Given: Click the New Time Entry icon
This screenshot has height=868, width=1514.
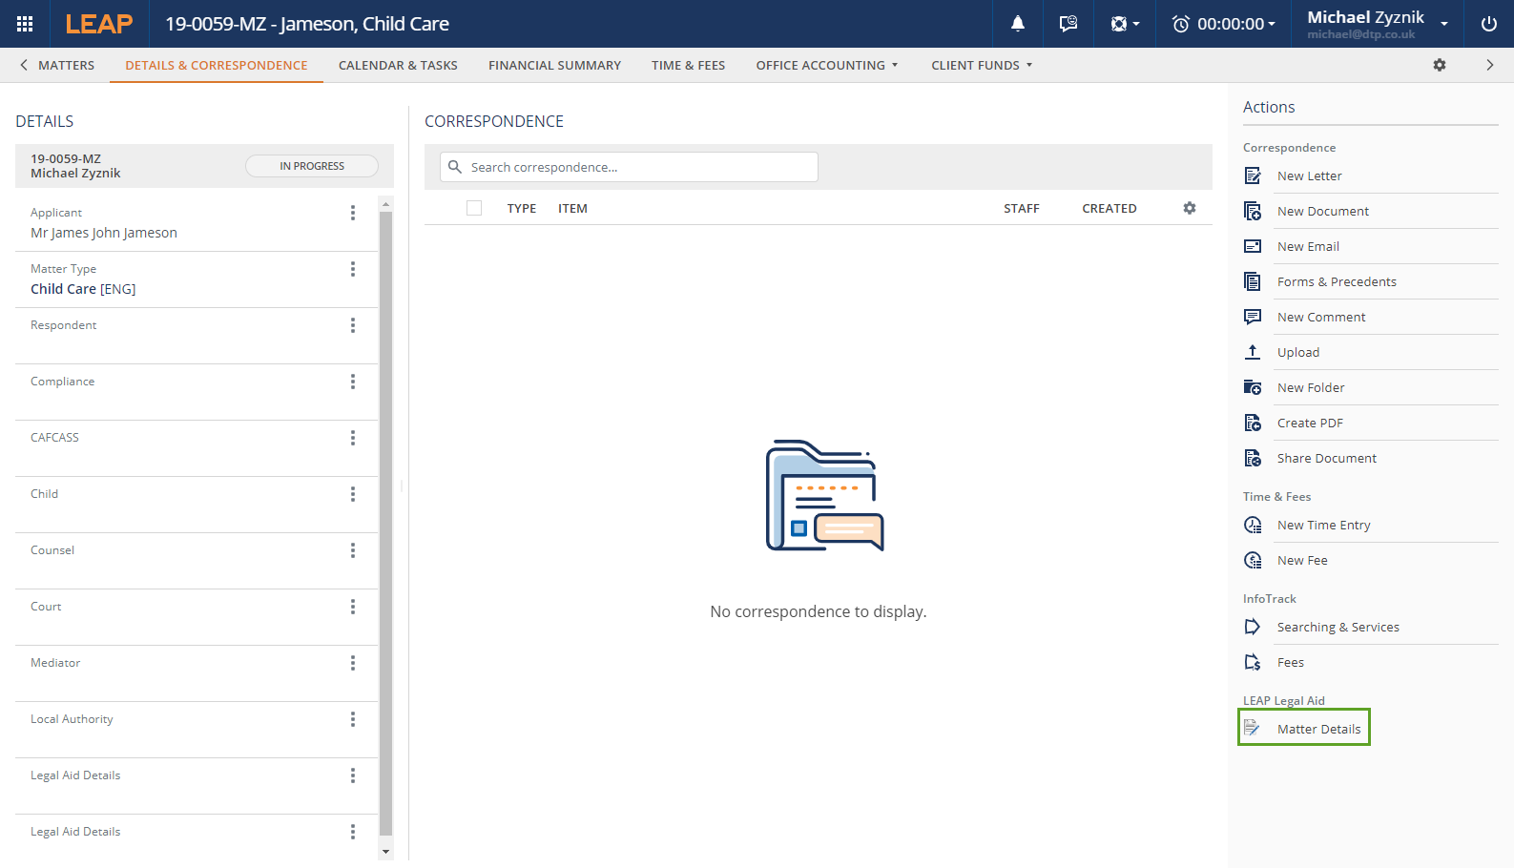Looking at the screenshot, I should point(1253,525).
